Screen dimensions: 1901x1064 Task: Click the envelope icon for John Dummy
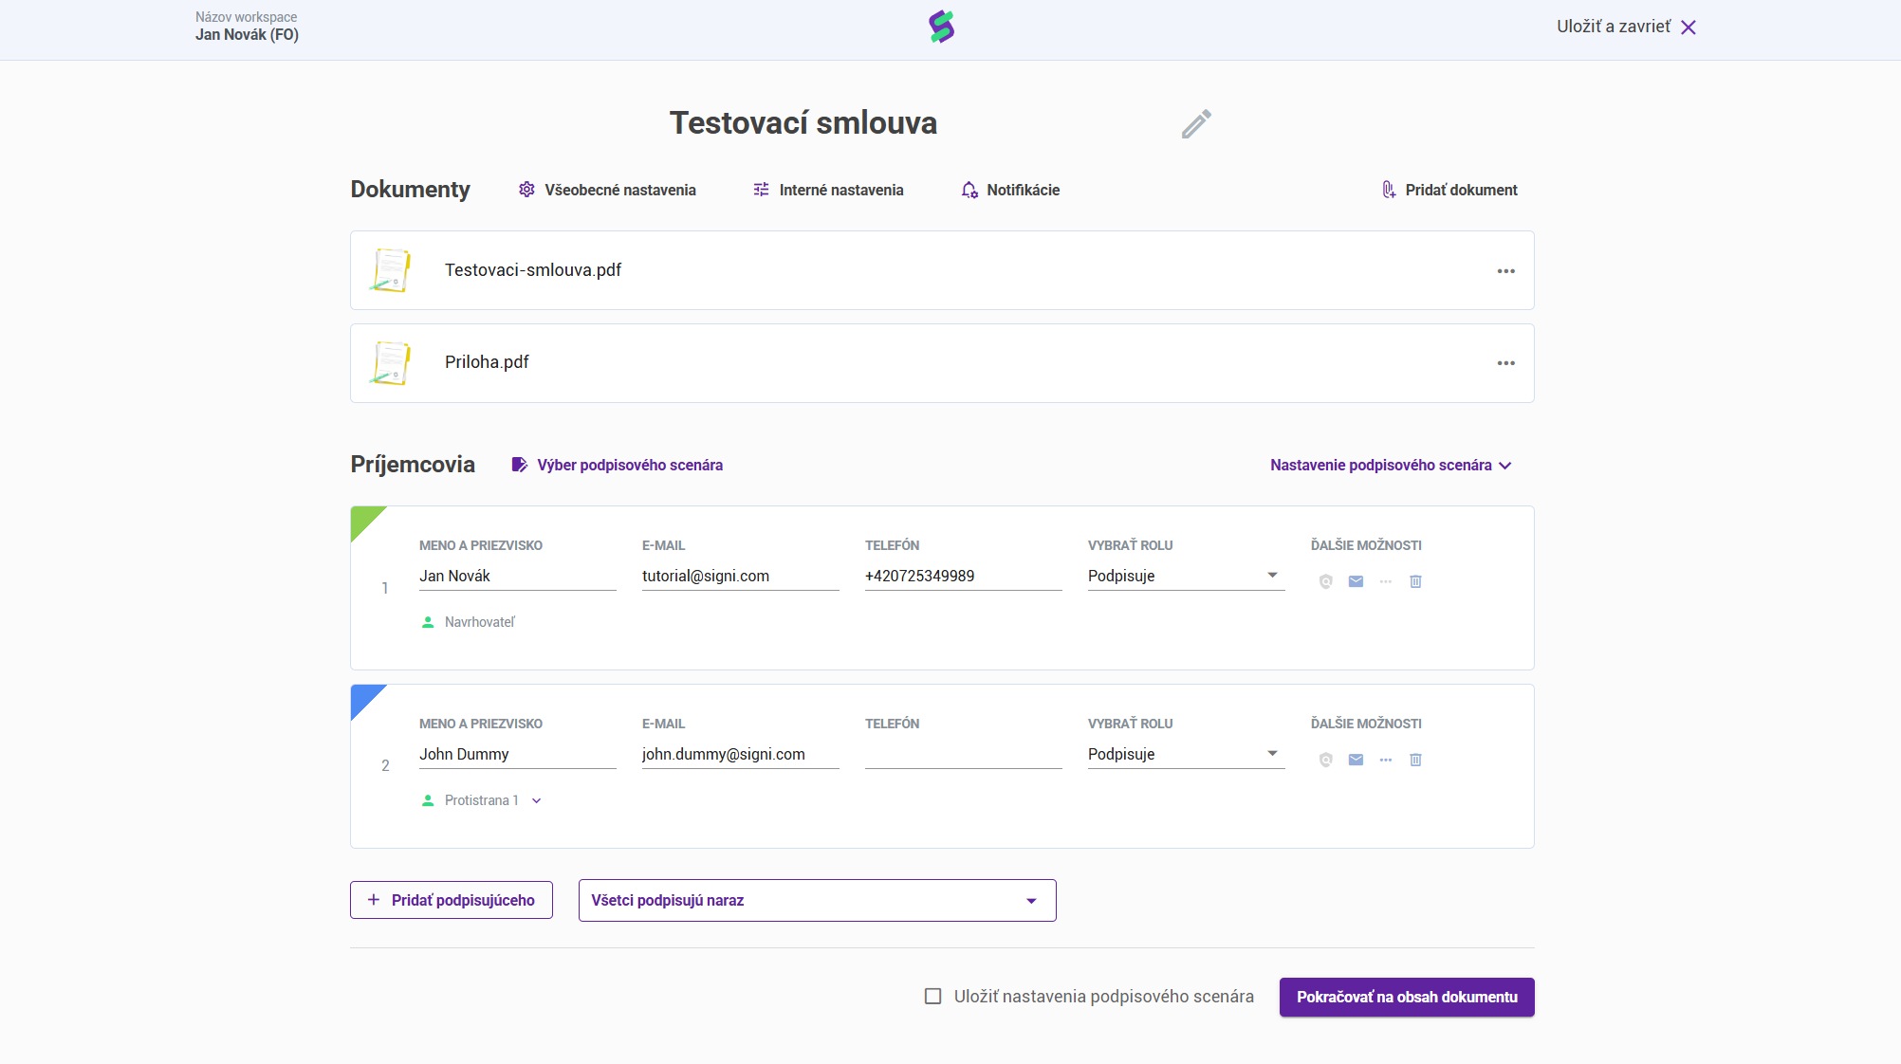tap(1356, 760)
